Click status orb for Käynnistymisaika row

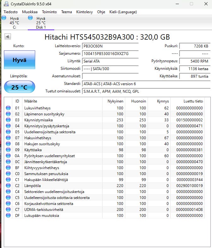click(8, 120)
